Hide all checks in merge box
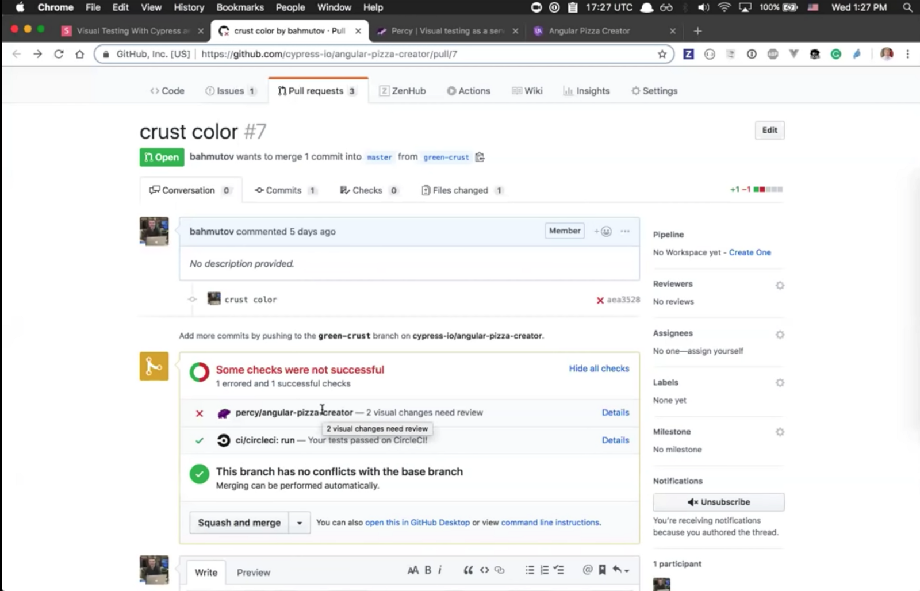The height and width of the screenshot is (591, 920). coord(599,369)
